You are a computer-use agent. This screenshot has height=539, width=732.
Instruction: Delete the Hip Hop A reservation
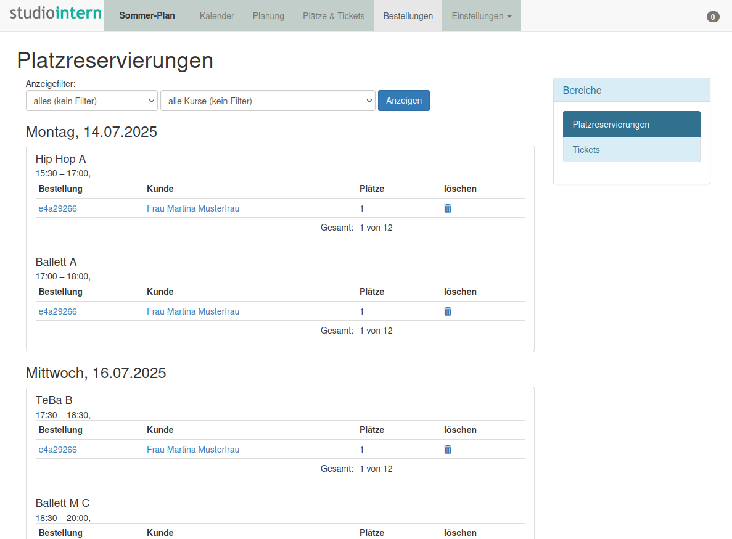(448, 208)
